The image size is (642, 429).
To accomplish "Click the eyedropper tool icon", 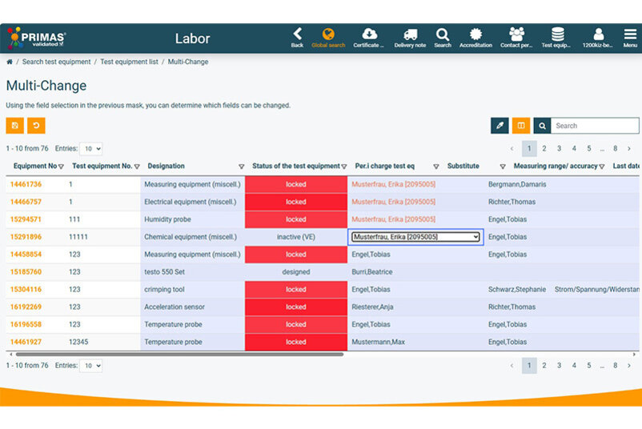I will (x=500, y=126).
